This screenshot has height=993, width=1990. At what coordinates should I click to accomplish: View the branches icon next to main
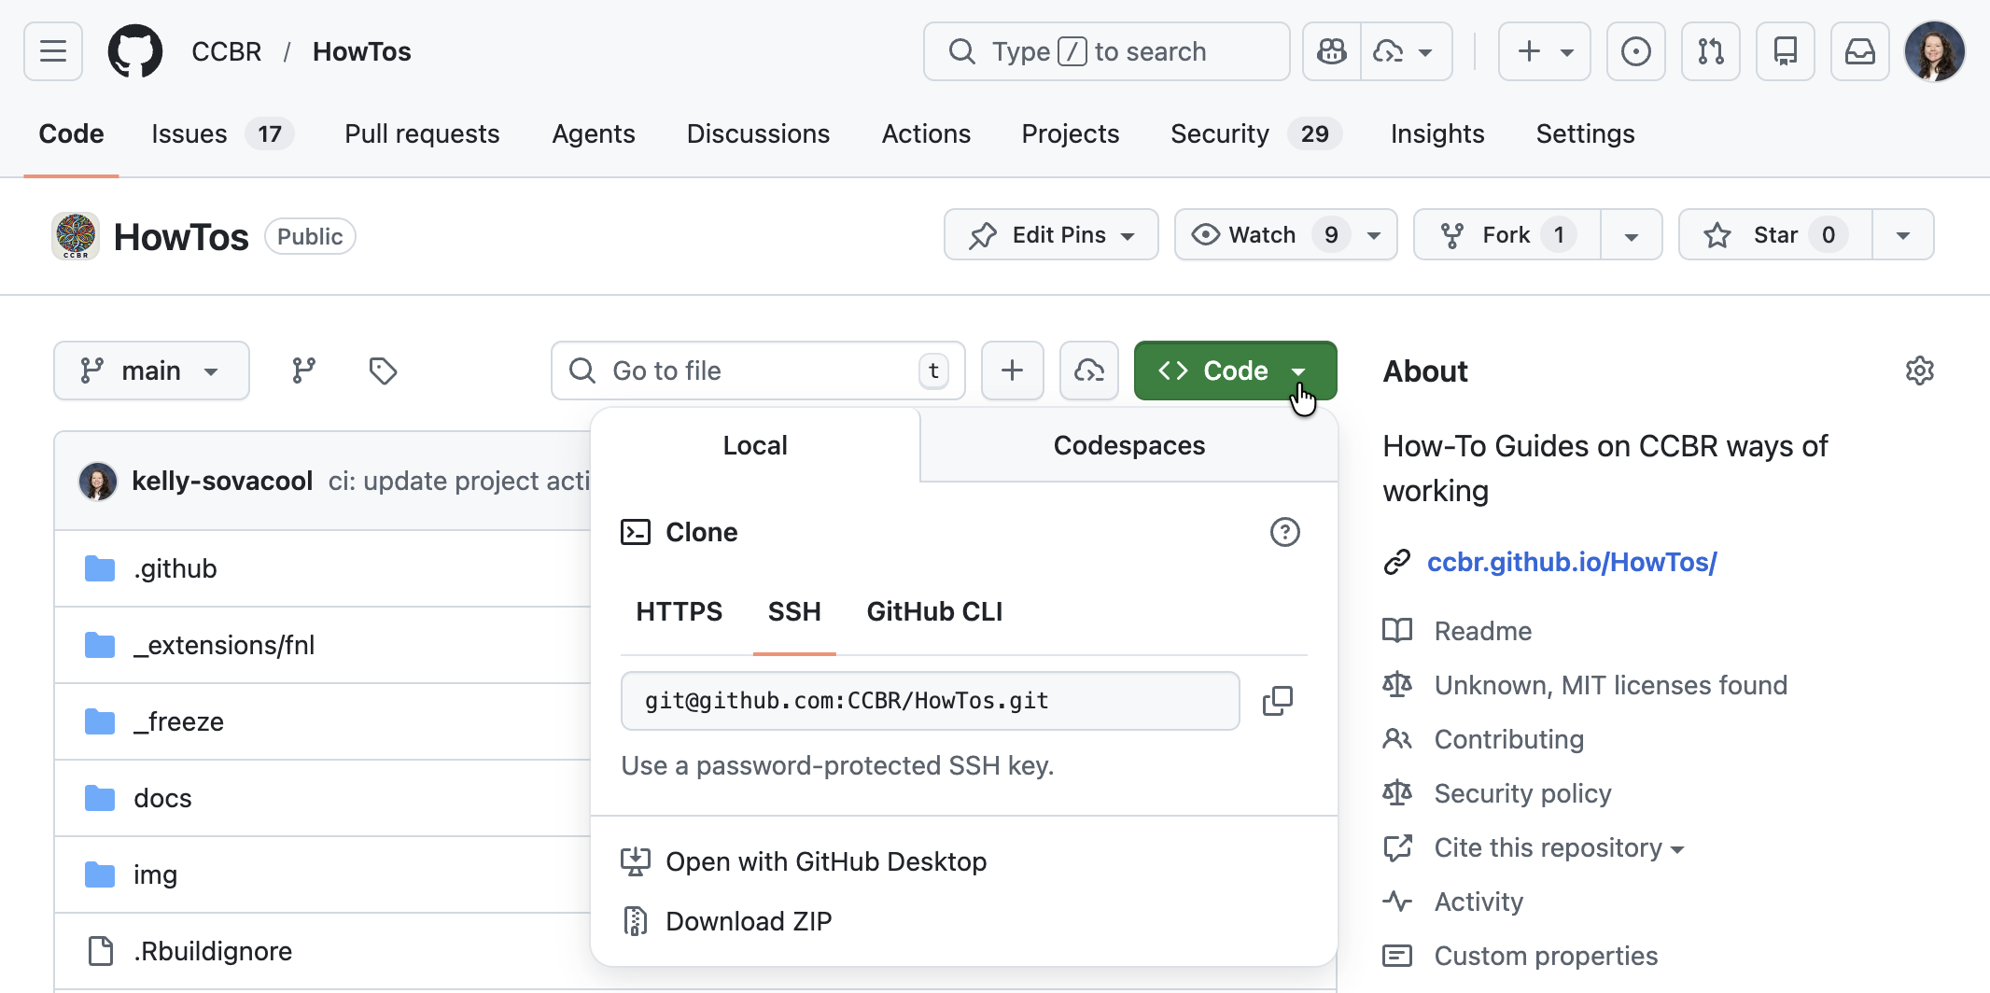[303, 371]
